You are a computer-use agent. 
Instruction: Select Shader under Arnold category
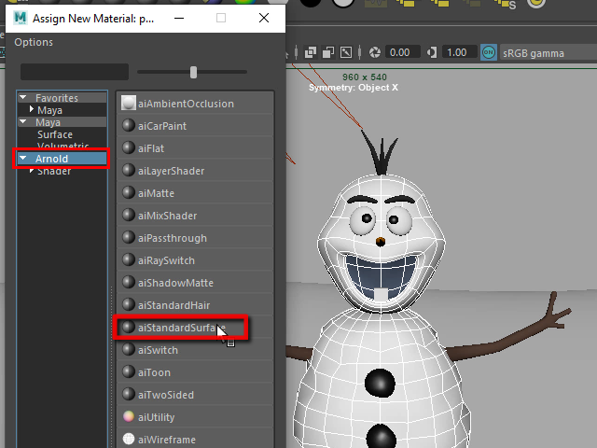(53, 171)
